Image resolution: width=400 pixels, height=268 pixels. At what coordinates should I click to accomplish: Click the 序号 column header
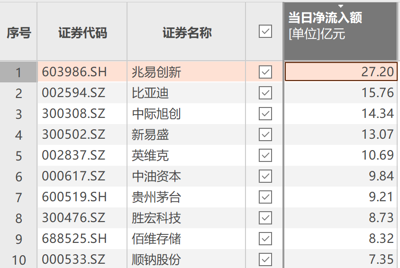tap(18, 33)
